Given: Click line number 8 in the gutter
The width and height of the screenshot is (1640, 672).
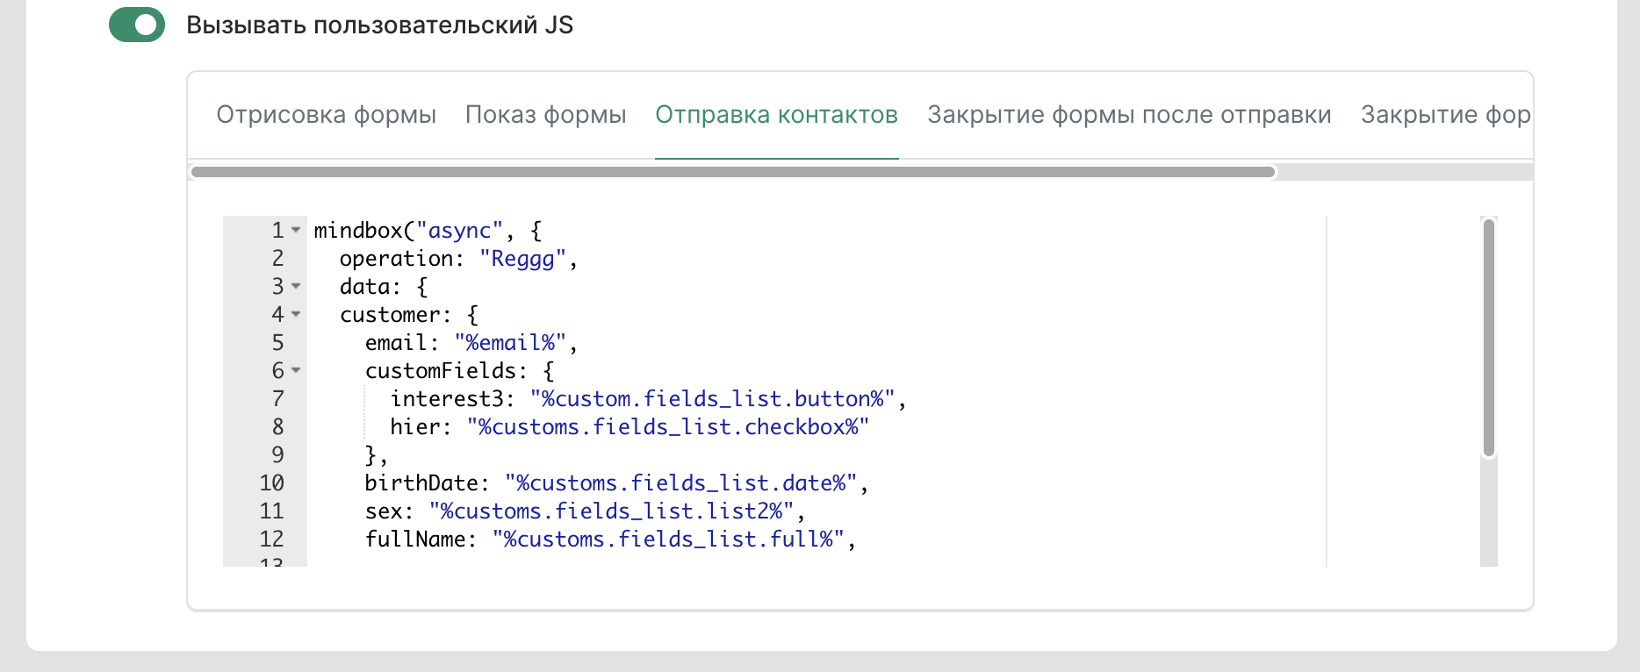Looking at the screenshot, I should (x=278, y=427).
